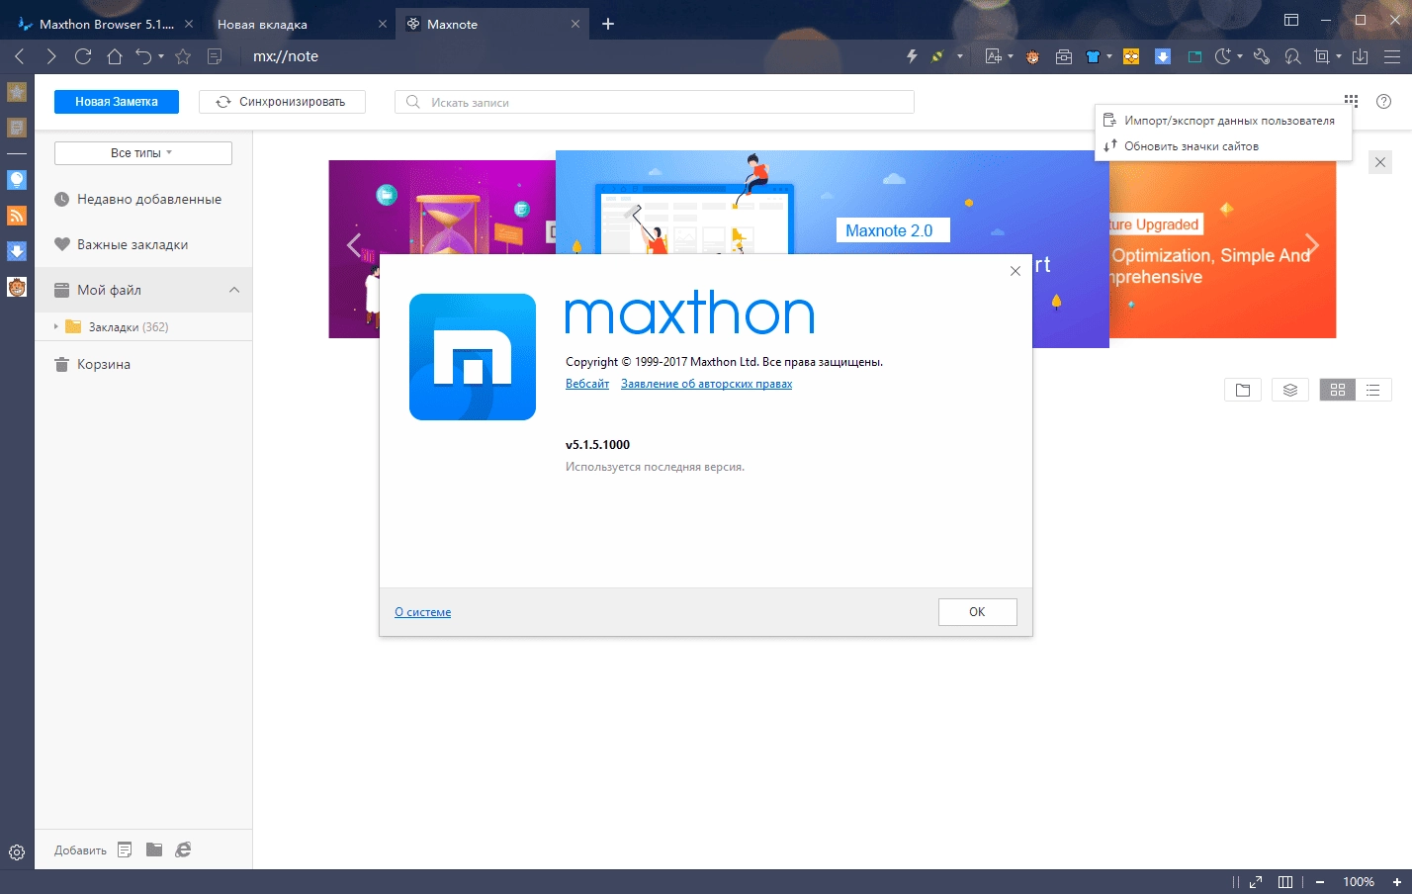This screenshot has width=1412, height=894.
Task: Open the proxy plug dropdown arrow
Action: point(960,56)
